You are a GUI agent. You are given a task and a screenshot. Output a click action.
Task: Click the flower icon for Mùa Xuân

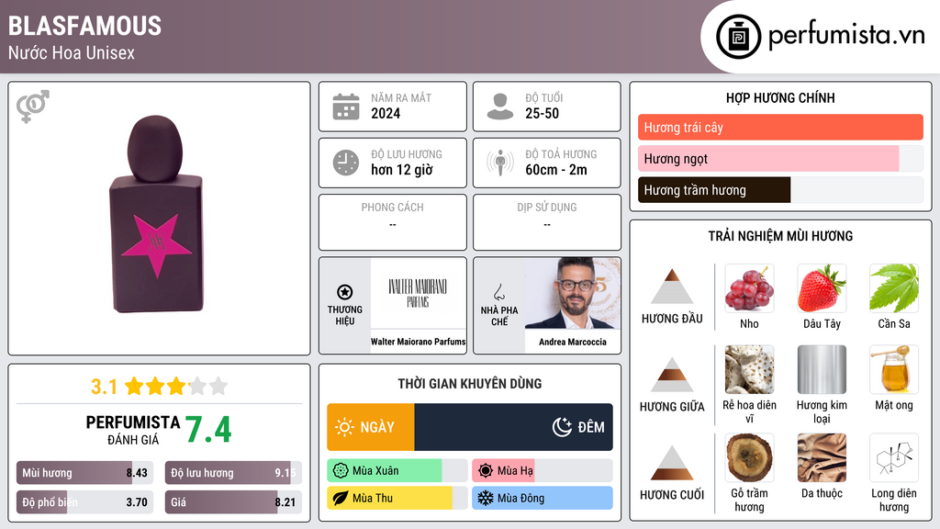341,471
